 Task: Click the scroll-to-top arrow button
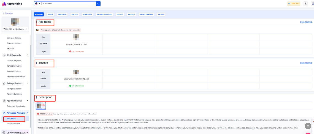pyautogui.click(x=308, y=126)
